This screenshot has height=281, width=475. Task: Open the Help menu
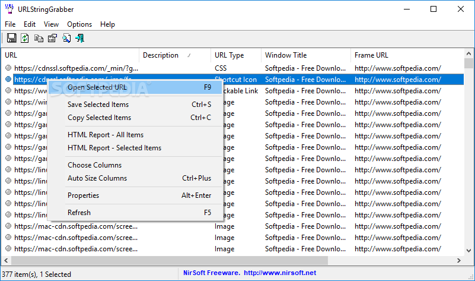tap(107, 24)
